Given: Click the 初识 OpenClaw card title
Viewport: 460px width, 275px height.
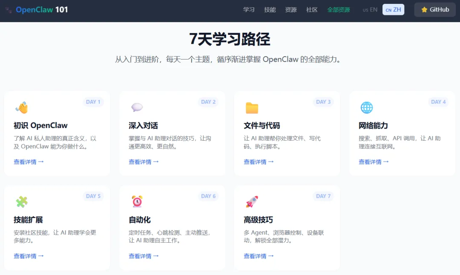Looking at the screenshot, I should (40, 126).
